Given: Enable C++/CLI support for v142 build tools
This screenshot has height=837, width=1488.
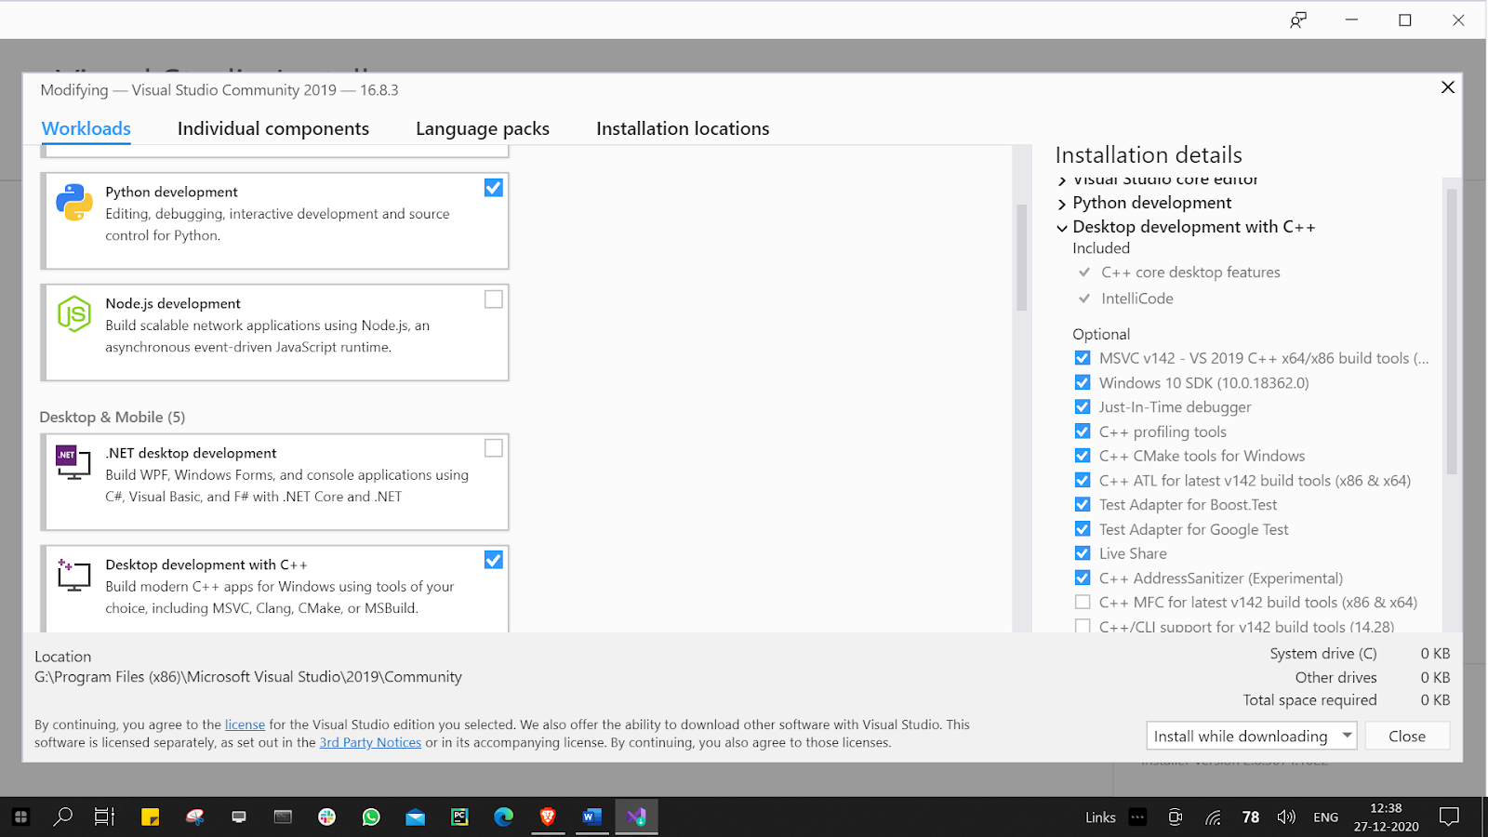Looking at the screenshot, I should [x=1083, y=626].
